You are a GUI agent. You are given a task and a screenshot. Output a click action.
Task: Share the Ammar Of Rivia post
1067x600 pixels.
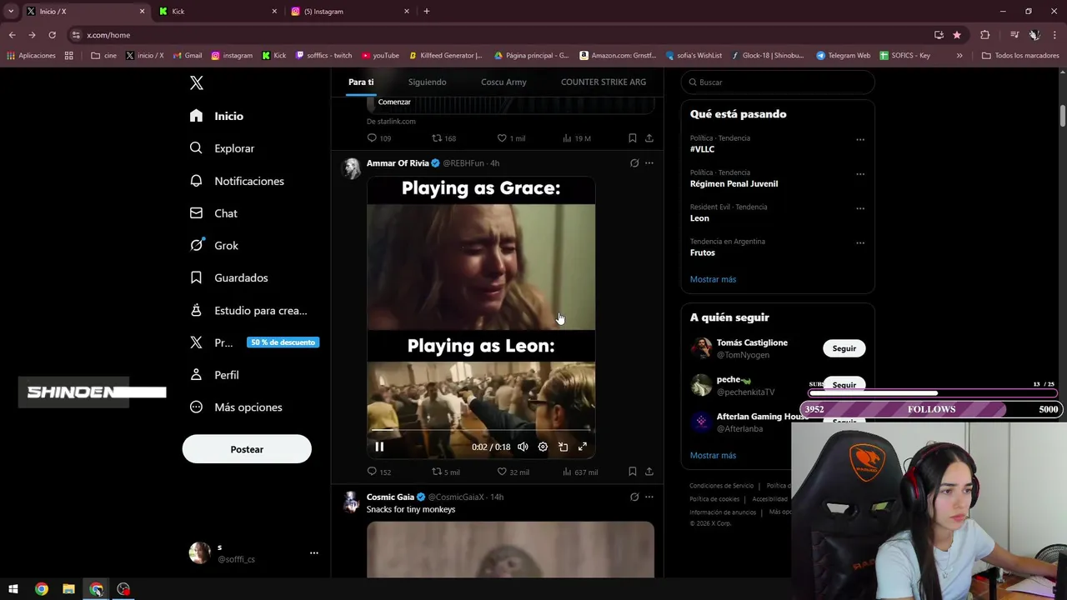(x=649, y=472)
